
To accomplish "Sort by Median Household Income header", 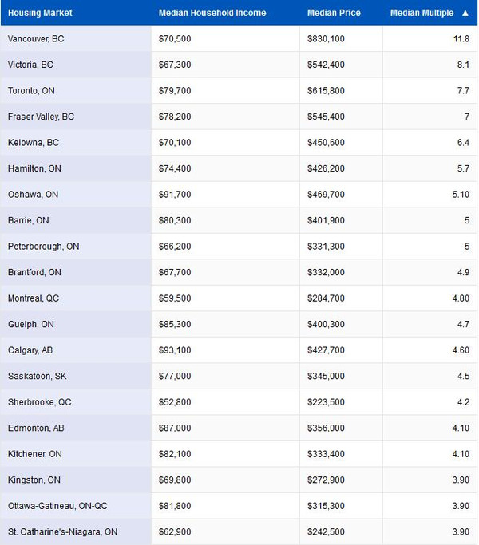I will 212,14.
